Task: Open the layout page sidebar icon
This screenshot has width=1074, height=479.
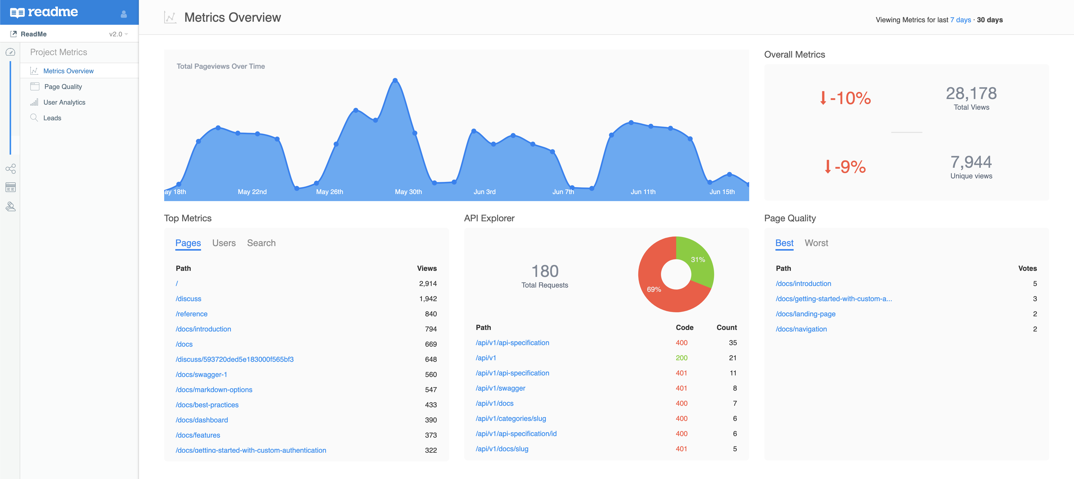Action: 10,188
